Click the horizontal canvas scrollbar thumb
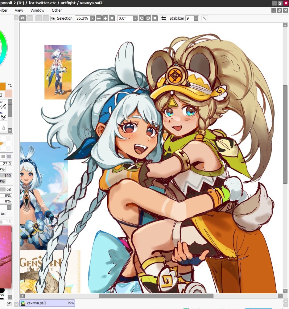289x309 pixels. point(156,296)
